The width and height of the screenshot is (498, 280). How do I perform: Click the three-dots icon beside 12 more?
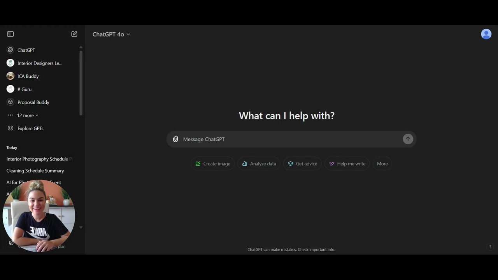[11, 115]
